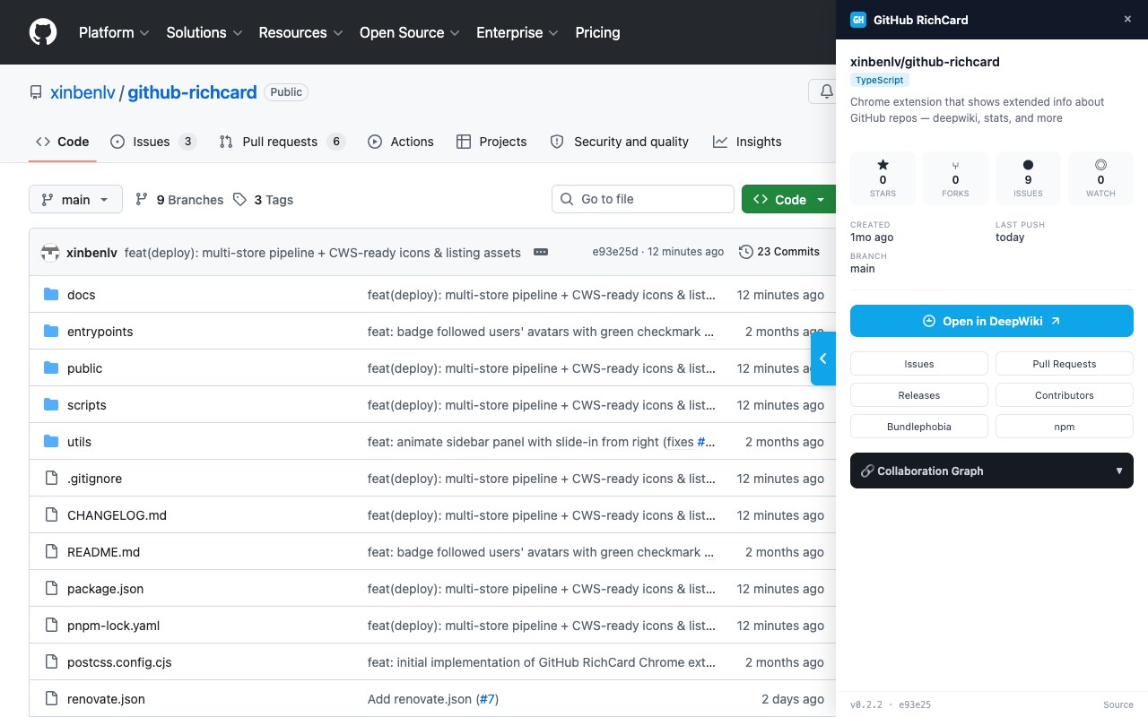Image resolution: width=1148 pixels, height=717 pixels.
Task: Click the tag icon next to 3 Tags
Action: (x=239, y=199)
